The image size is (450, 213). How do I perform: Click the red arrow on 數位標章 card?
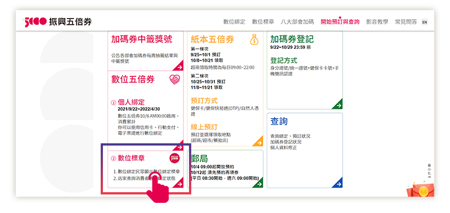click(179, 184)
